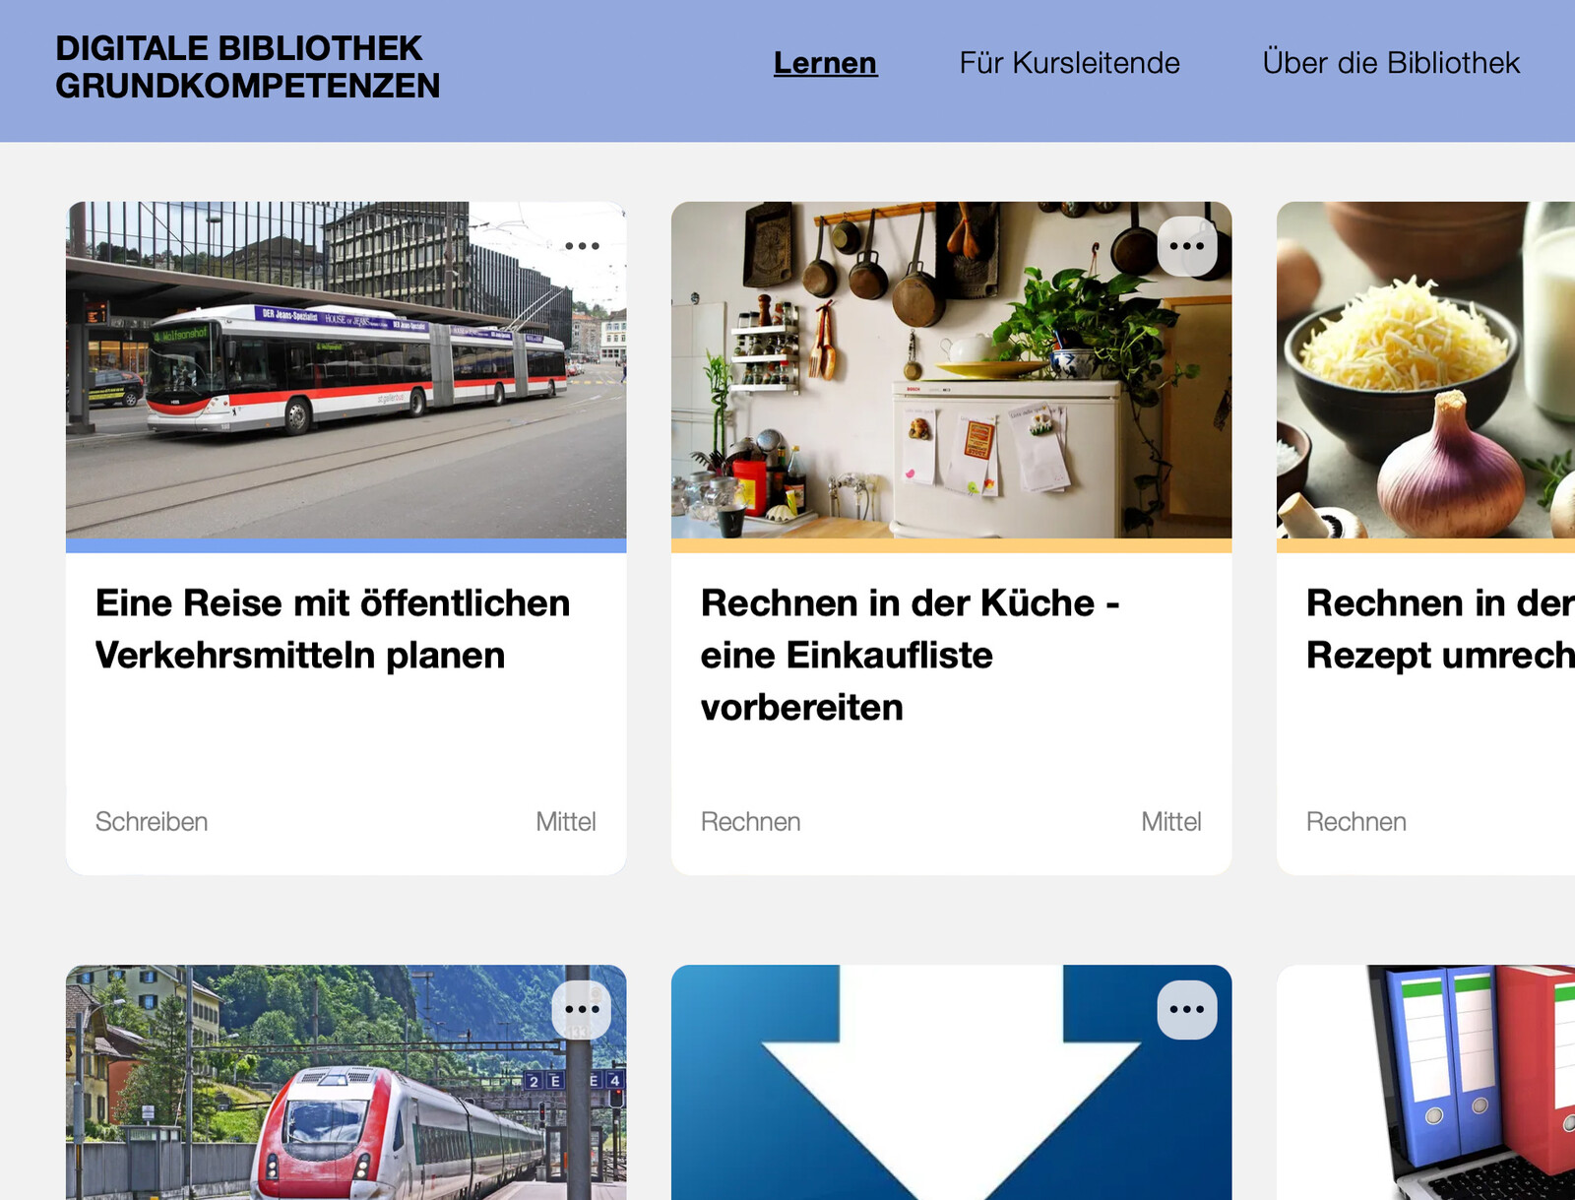Click Digitale Bibliothek Grundkompetenzen logo title
The height and width of the screenshot is (1200, 1575).
247,67
